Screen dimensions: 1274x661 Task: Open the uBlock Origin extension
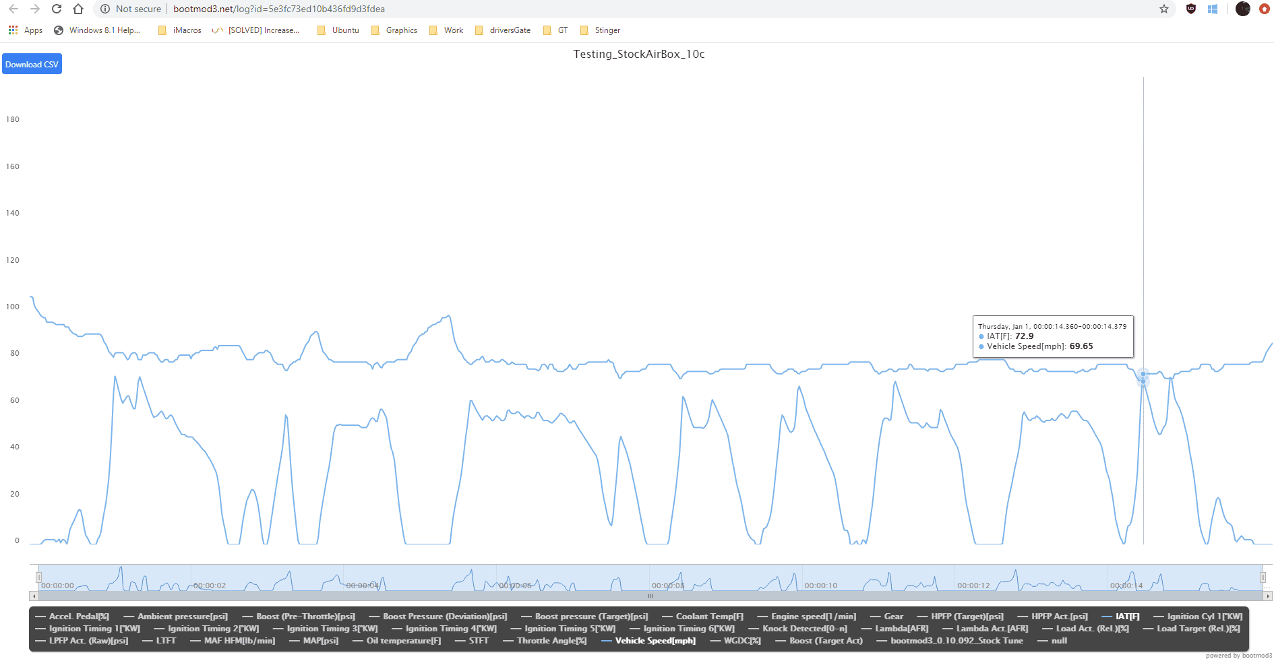point(1191,9)
